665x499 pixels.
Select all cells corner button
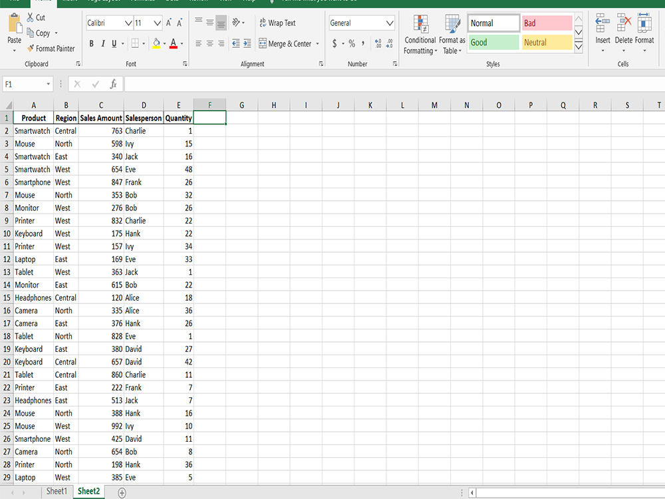click(x=7, y=105)
